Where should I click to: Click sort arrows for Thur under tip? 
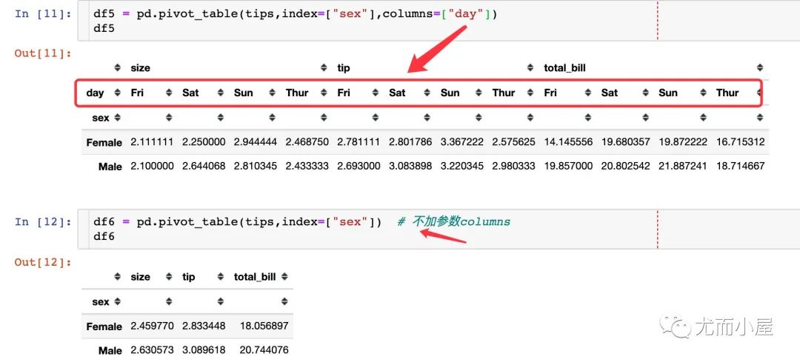530,93
